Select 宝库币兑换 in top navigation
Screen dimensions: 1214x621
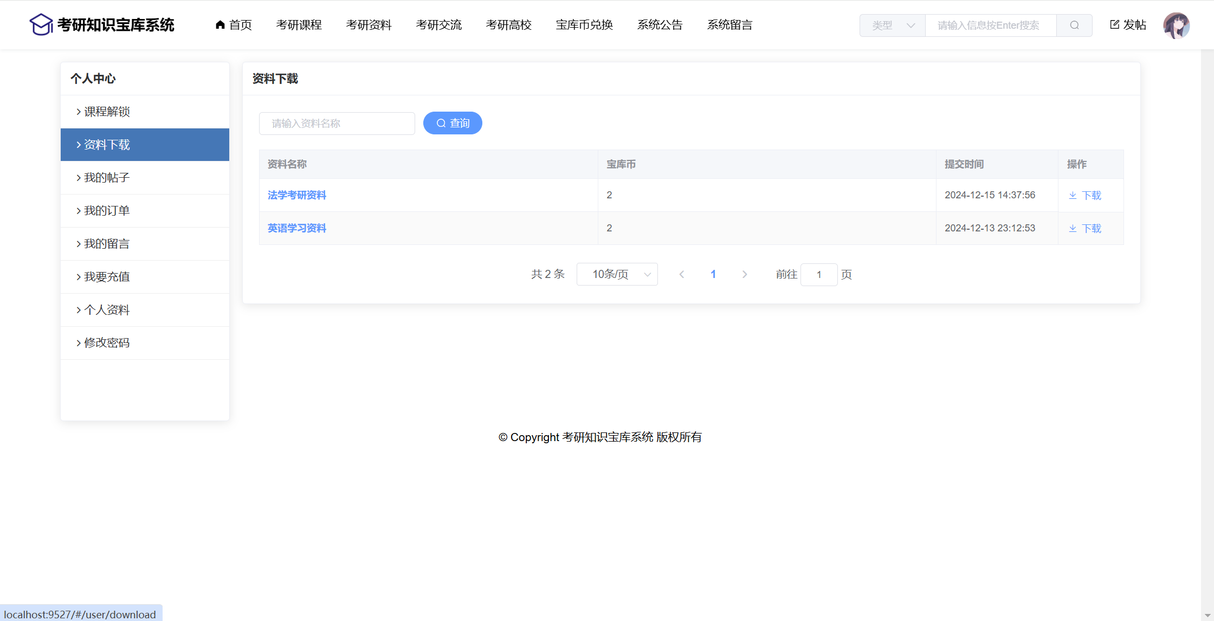pyautogui.click(x=584, y=24)
